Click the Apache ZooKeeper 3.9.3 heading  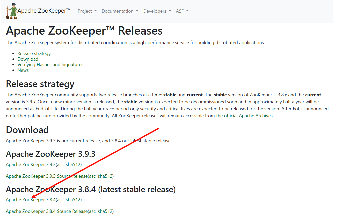tap(51, 154)
